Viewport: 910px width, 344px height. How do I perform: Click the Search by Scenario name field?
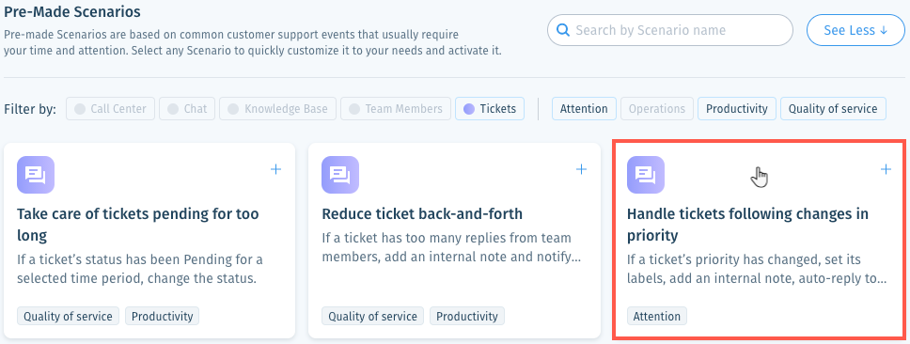point(669,30)
